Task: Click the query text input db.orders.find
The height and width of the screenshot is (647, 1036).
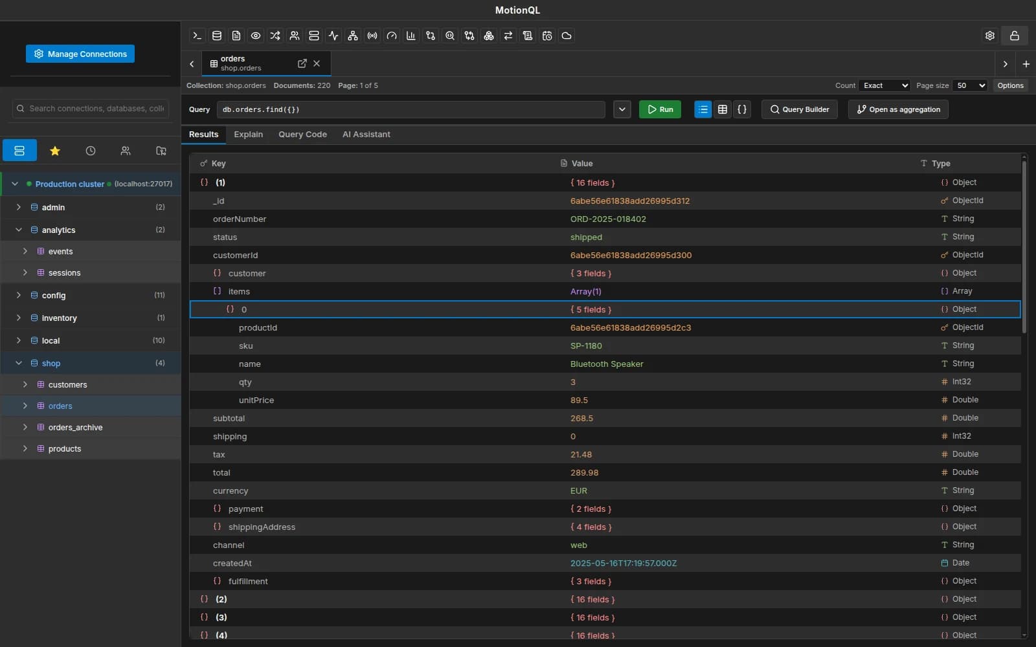Action: (411, 109)
